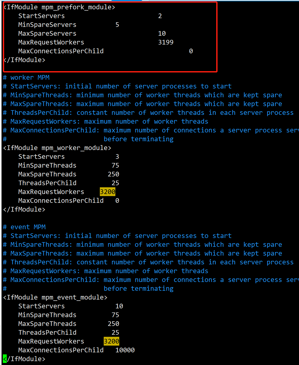Click the <IfModule mpm_worker_module> opening tag

tap(57, 148)
